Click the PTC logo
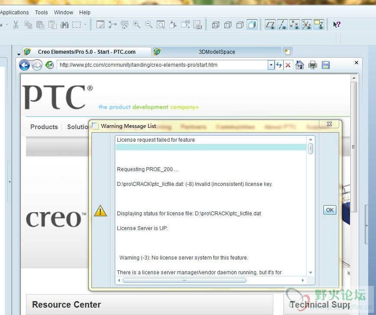376x315 pixels. (x=58, y=97)
